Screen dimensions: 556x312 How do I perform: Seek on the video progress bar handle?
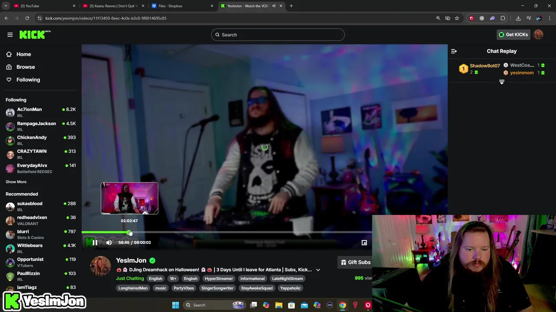[129, 232]
